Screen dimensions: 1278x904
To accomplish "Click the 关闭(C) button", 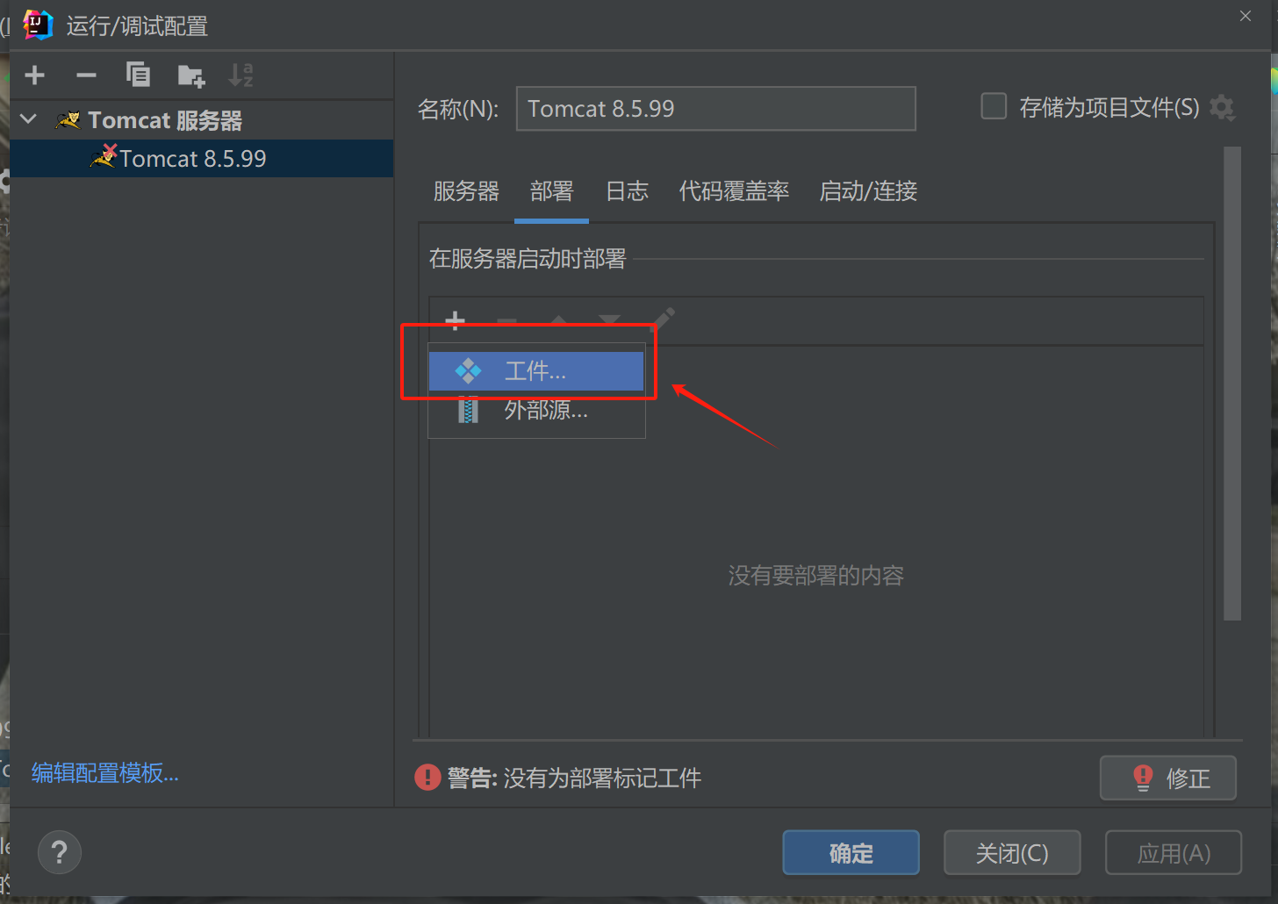I will 1012,852.
